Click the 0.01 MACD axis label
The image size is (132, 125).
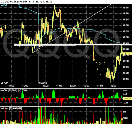click(125, 94)
